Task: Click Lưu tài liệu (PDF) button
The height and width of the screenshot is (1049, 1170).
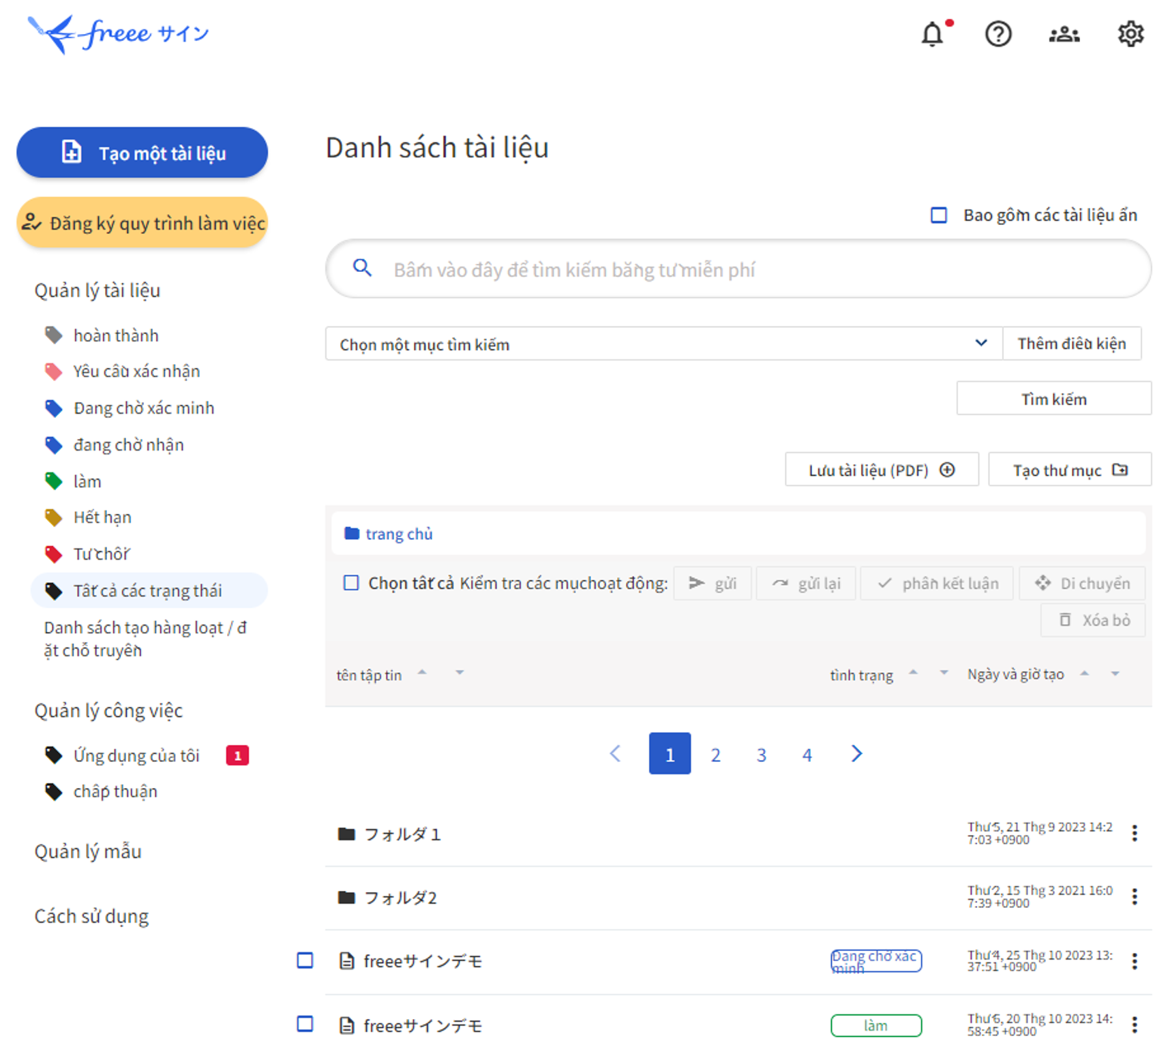Action: pos(882,470)
